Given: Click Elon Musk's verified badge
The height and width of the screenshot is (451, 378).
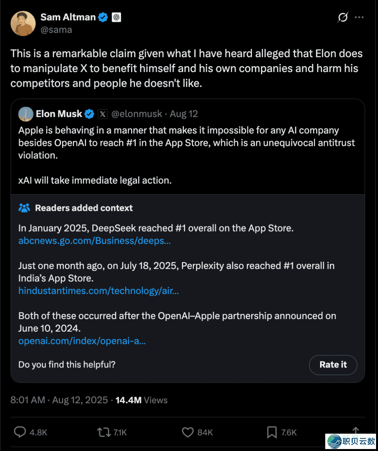Looking at the screenshot, I should coord(90,114).
